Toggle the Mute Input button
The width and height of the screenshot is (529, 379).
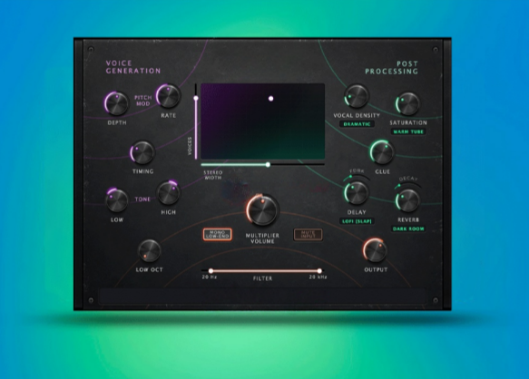click(x=308, y=234)
